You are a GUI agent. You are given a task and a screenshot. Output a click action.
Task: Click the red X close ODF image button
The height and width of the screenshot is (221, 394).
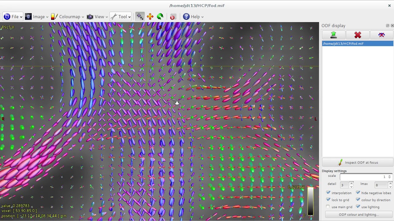coord(358,35)
